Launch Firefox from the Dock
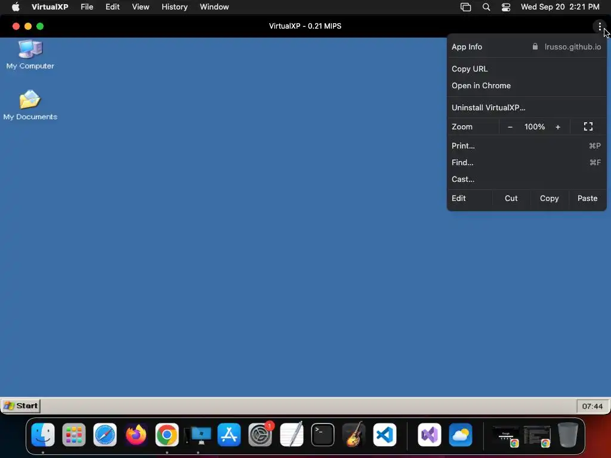 click(136, 435)
